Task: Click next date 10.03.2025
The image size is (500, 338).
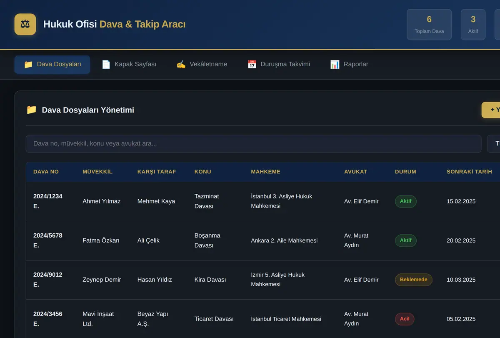Action: [461, 280]
